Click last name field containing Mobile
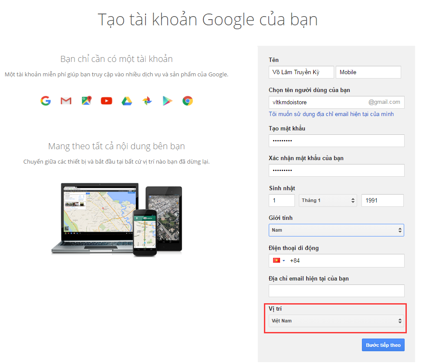 368,72
